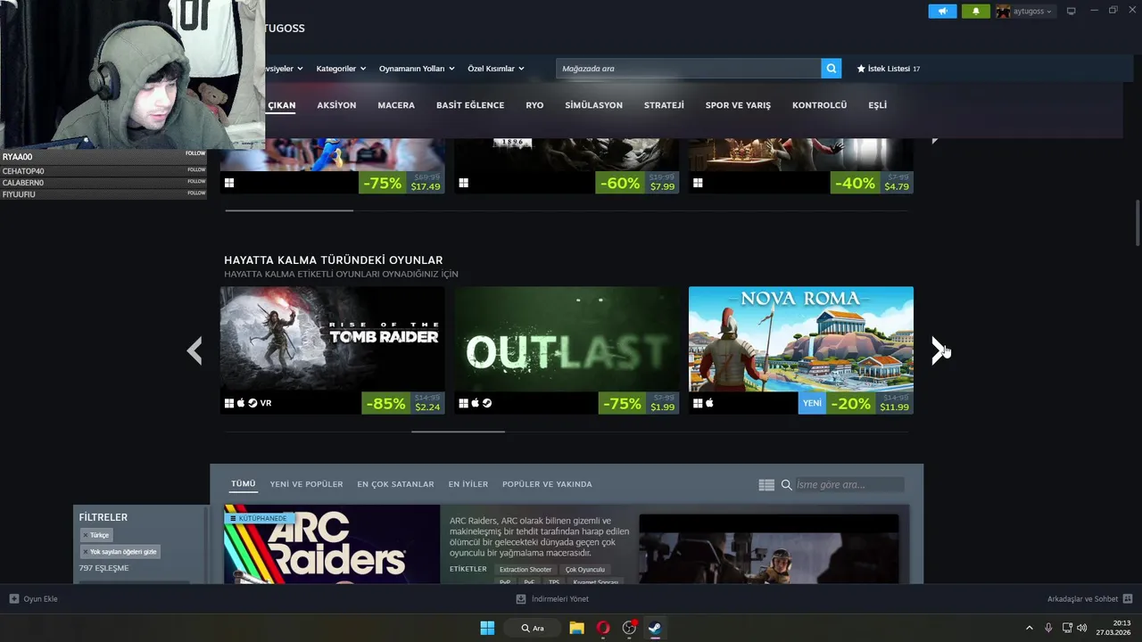1142x642 pixels.
Task: Open Opera browser from taskbar
Action: (x=603, y=628)
